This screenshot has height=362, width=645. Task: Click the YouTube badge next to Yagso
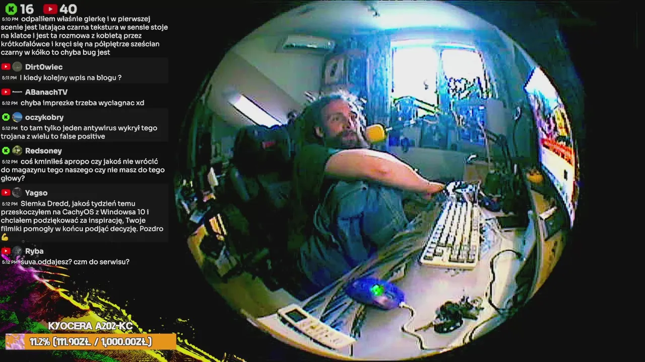point(6,193)
